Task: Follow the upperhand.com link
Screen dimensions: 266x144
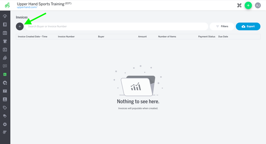Action: tap(27, 7)
